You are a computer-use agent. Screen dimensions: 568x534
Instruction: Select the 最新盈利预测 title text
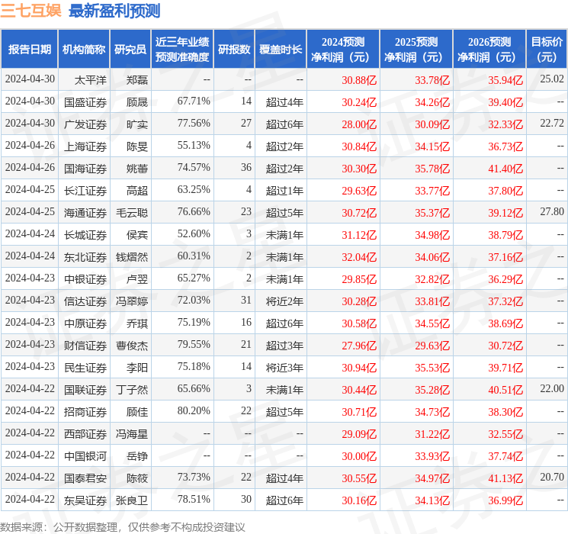pyautogui.click(x=114, y=11)
